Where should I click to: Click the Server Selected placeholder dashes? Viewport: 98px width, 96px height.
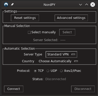click(63, 40)
